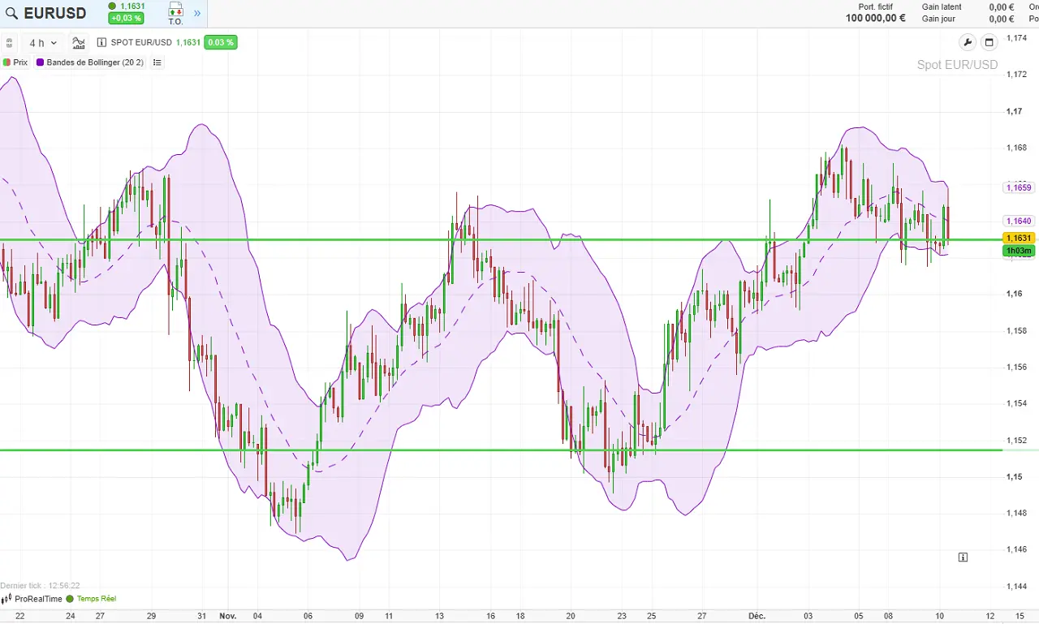Image resolution: width=1039 pixels, height=624 pixels.
Task: Click the info icon at the chart's bottom right
Action: pyautogui.click(x=963, y=557)
